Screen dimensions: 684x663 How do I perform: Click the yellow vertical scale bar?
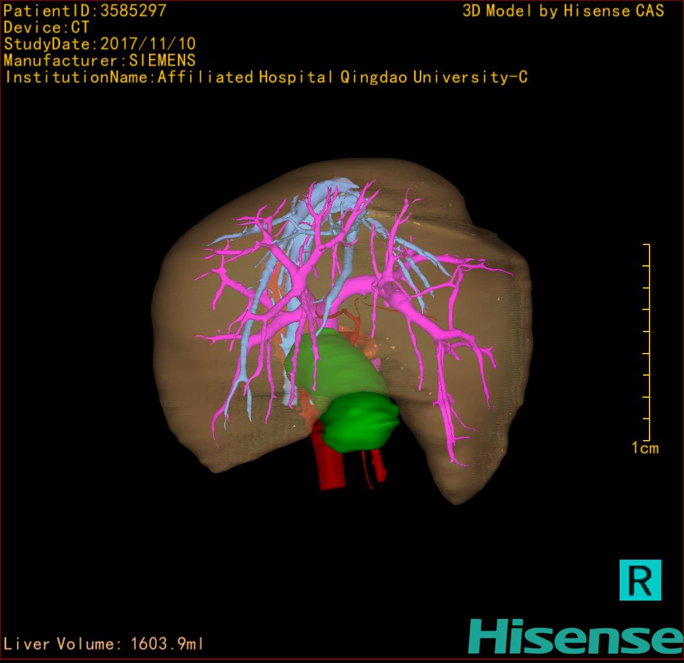(648, 342)
